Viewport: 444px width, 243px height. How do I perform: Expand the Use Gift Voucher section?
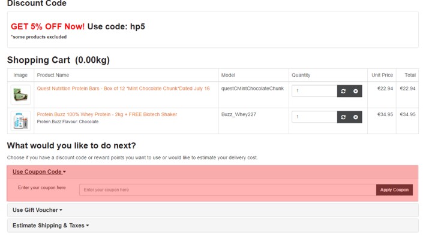pos(37,210)
